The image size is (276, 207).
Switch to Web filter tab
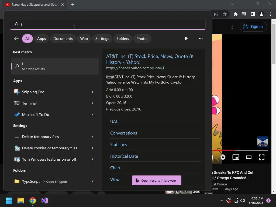[84, 39]
